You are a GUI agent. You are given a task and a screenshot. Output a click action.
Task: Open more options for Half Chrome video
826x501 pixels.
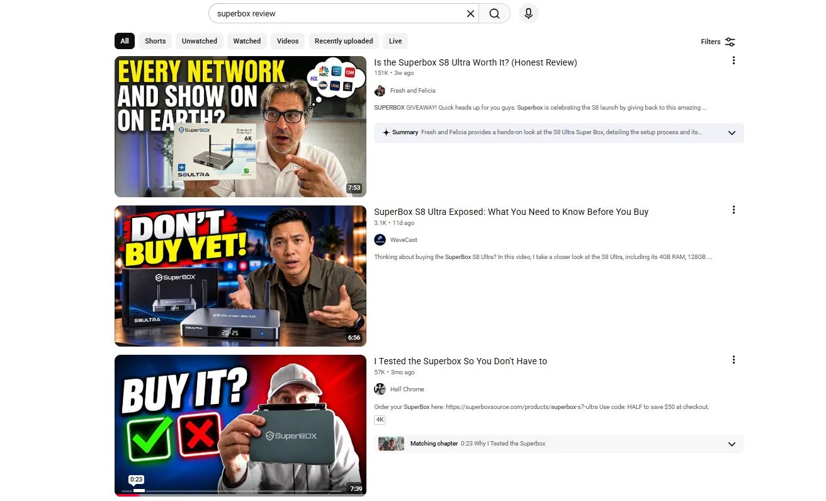733,360
